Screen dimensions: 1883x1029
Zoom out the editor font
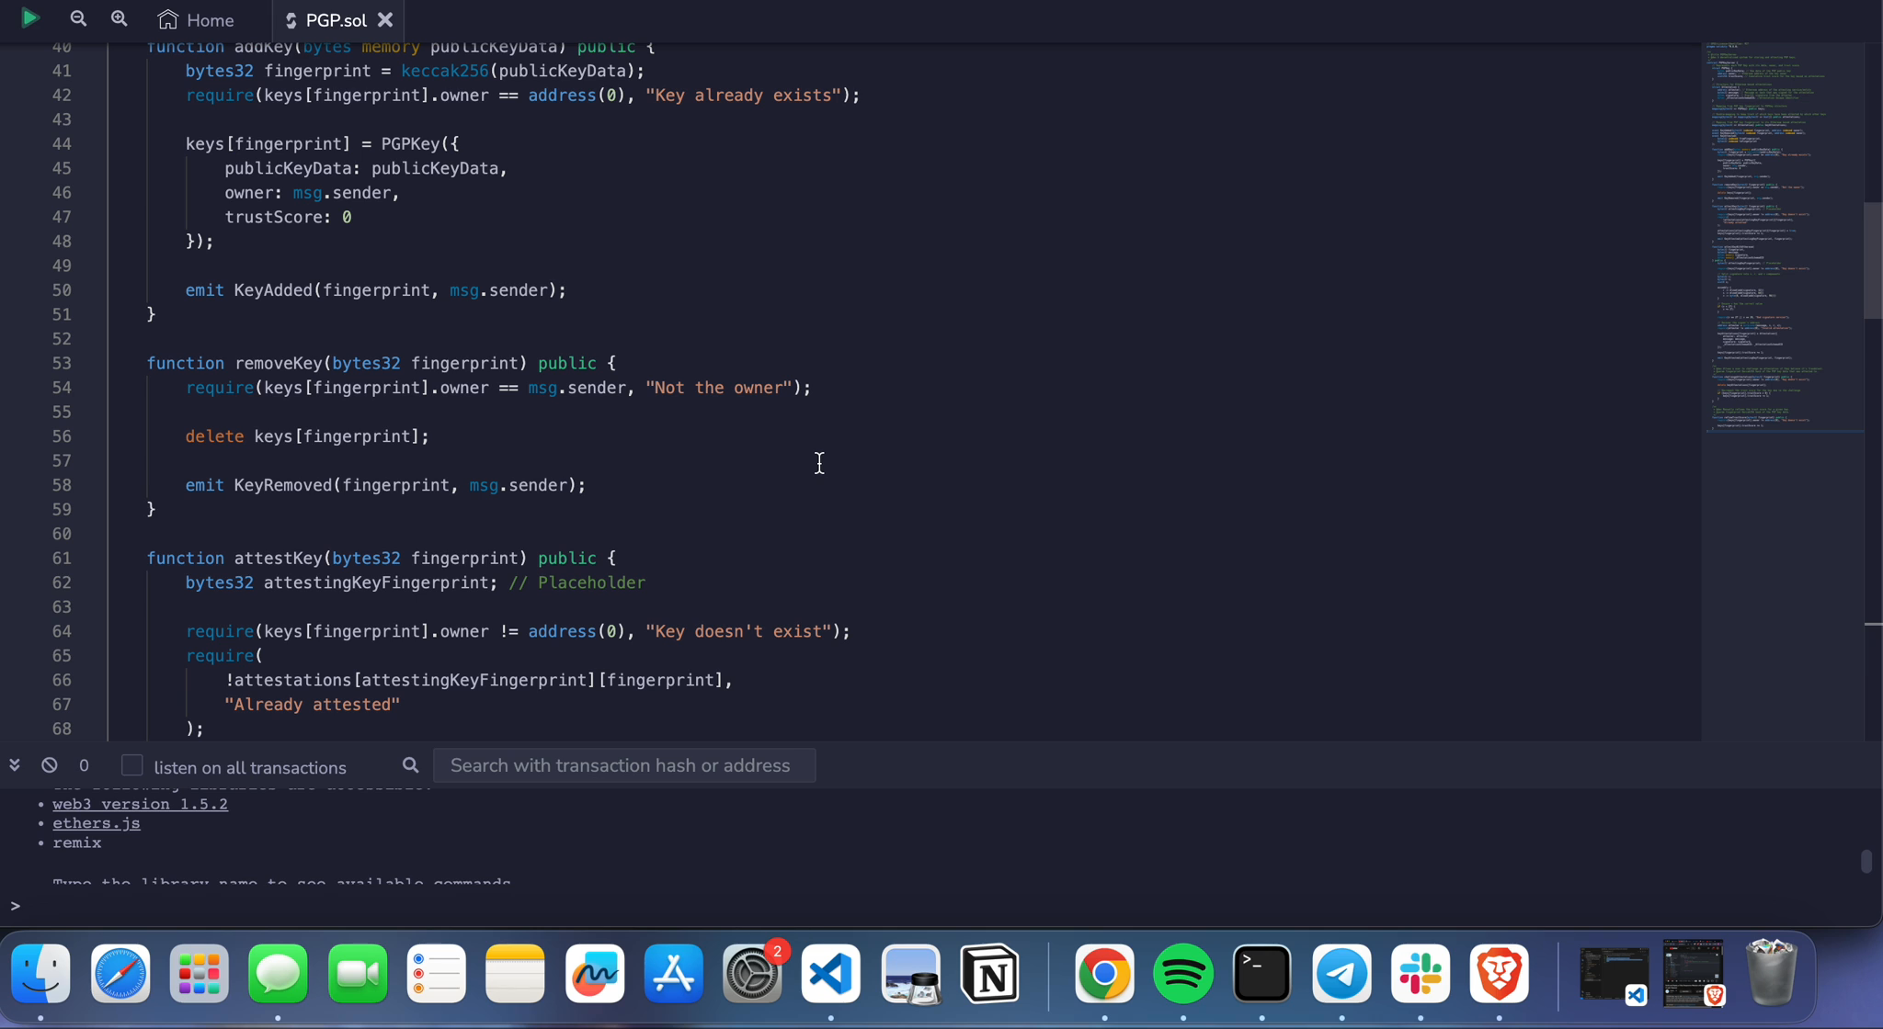coord(78,18)
